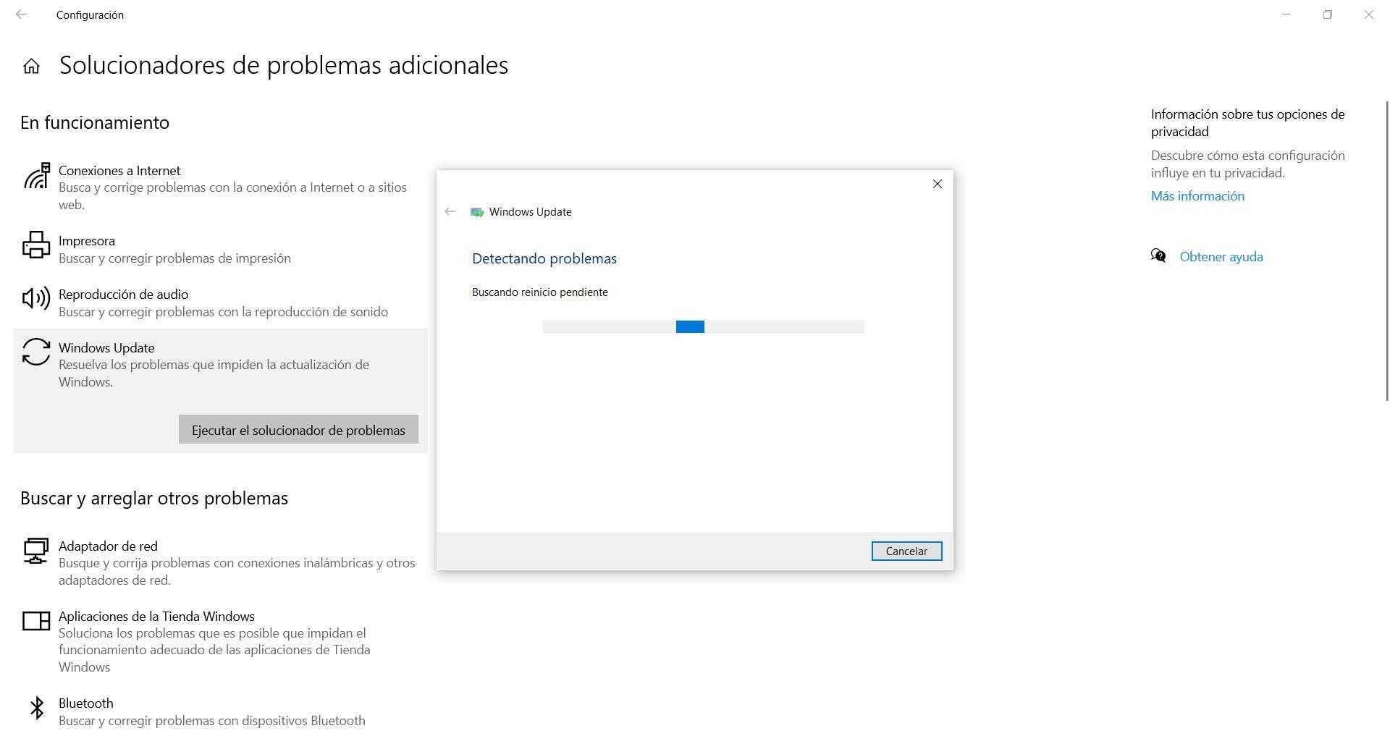This screenshot has height=736, width=1390.
Task: Select Adaptador de red troubleshooter title
Action: (x=108, y=546)
